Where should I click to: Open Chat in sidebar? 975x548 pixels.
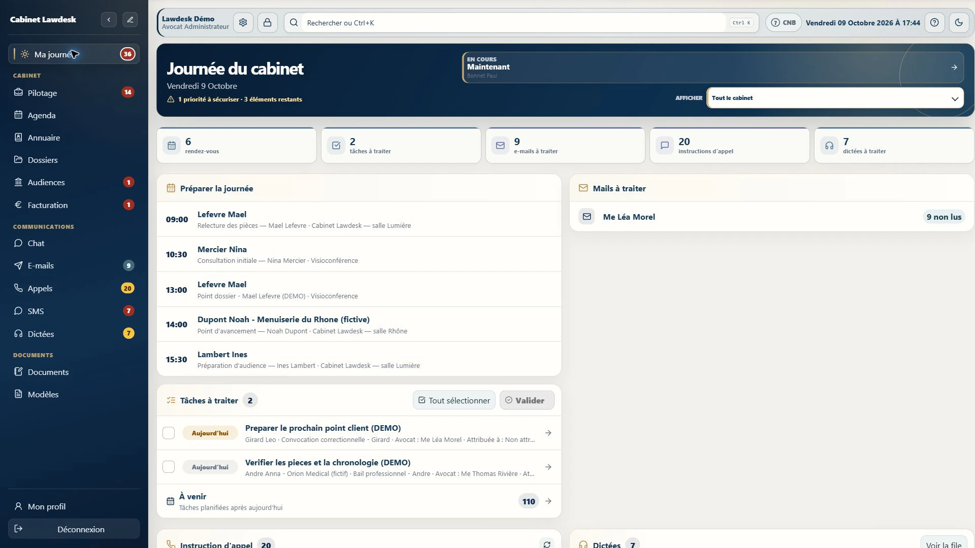(74, 243)
